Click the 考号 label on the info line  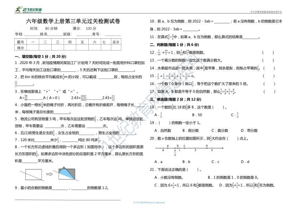(96, 34)
